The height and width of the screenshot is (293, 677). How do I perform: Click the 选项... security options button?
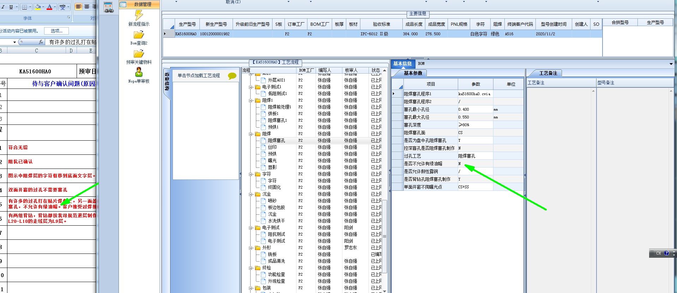[x=56, y=31]
